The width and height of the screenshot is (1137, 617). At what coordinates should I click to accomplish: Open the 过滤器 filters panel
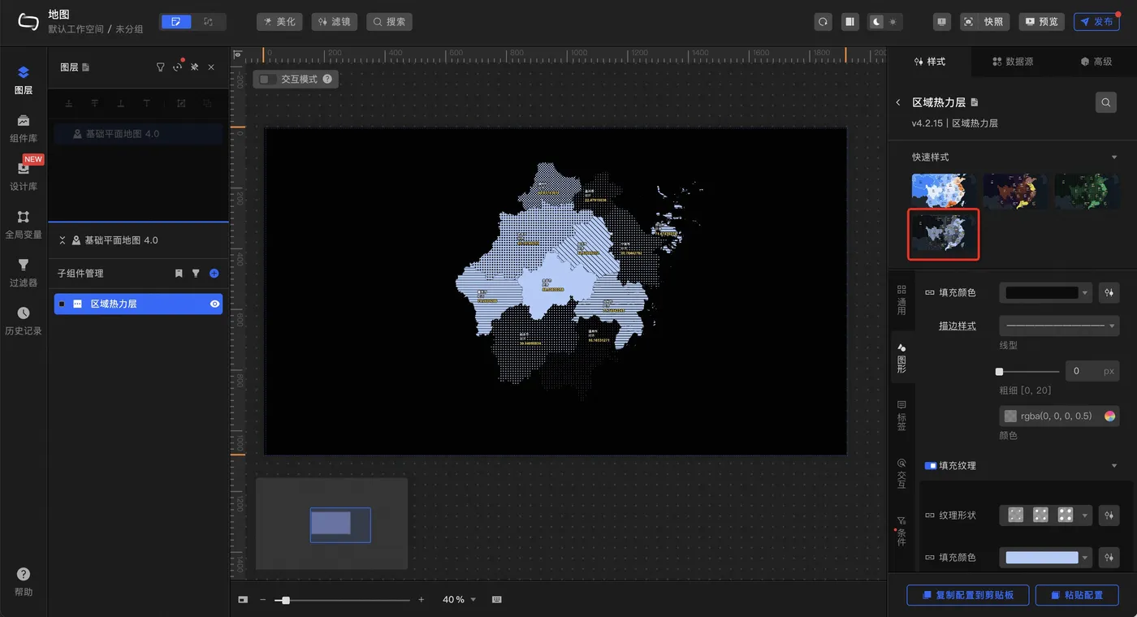click(x=24, y=273)
